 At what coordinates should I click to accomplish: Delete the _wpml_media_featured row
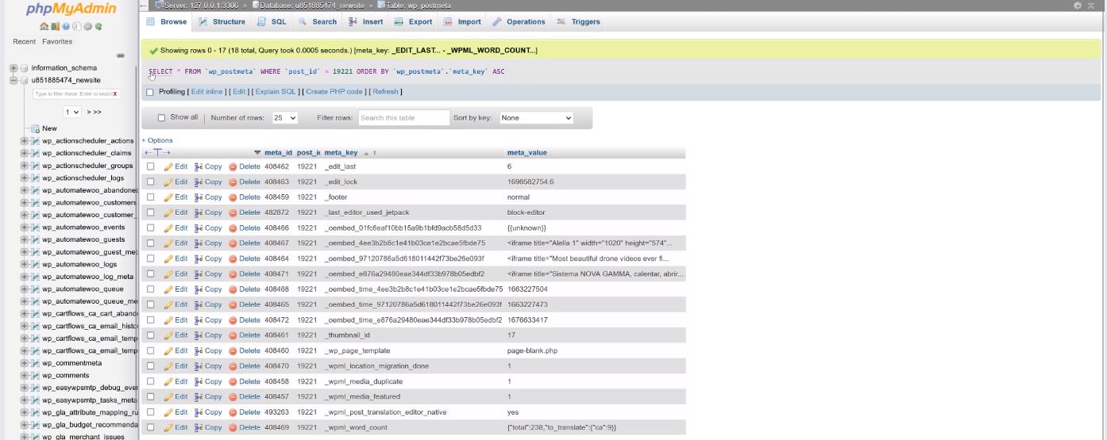[245, 396]
